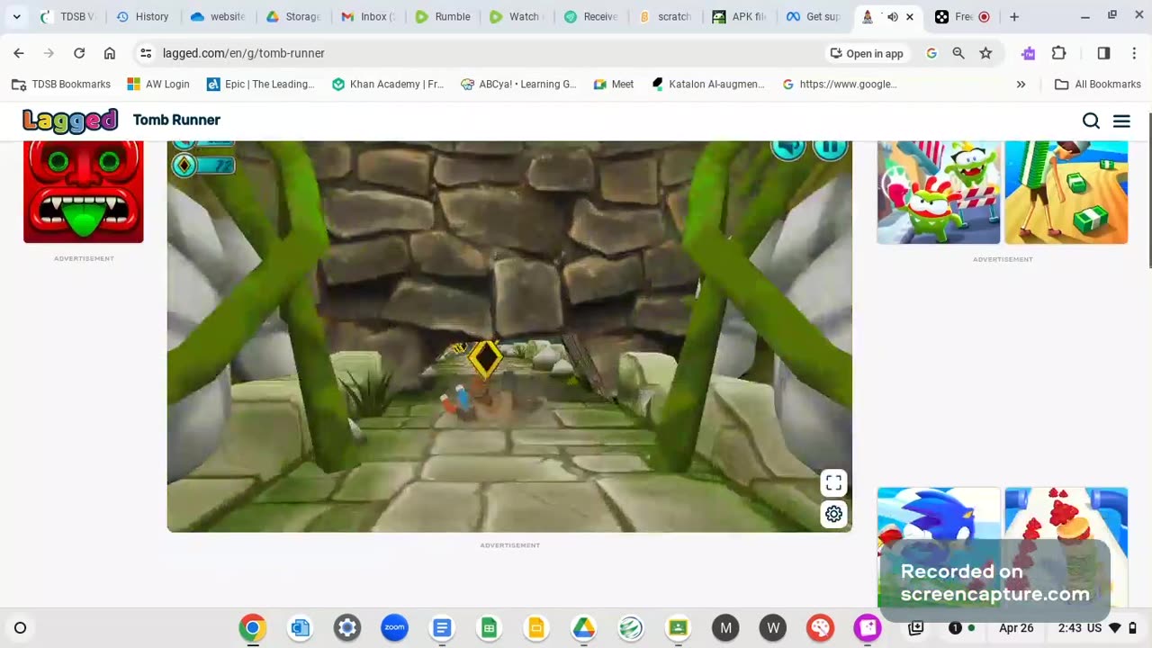
Task: Open the Extensions puzzle menu
Action: pos(1059,53)
